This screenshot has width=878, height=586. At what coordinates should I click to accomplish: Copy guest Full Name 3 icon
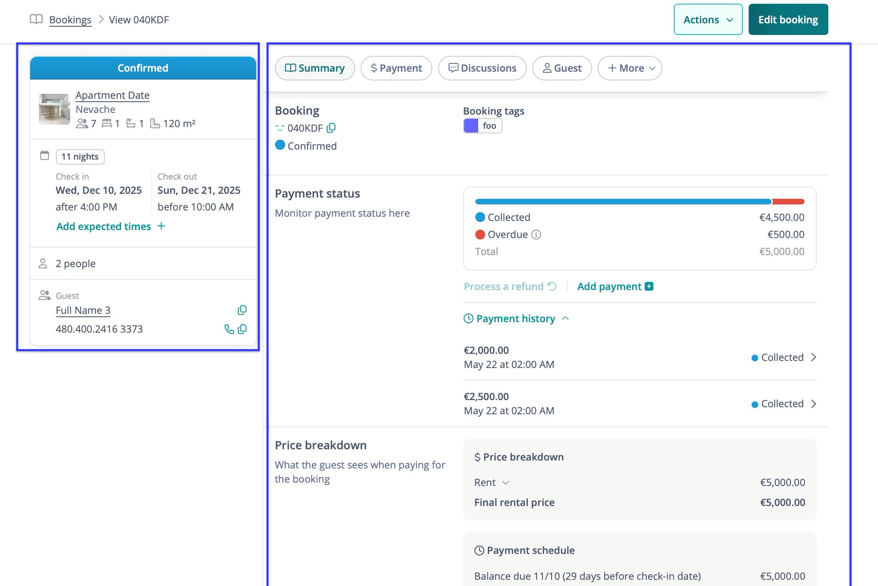(242, 310)
